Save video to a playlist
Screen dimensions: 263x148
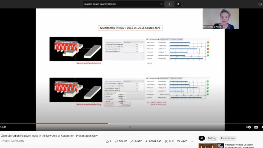(x=182, y=141)
